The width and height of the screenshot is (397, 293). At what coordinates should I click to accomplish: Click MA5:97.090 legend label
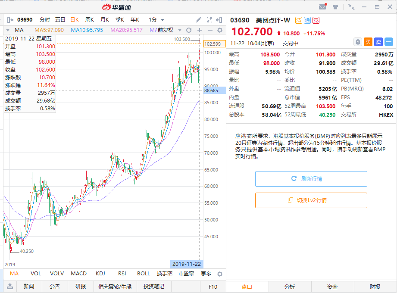49,30
